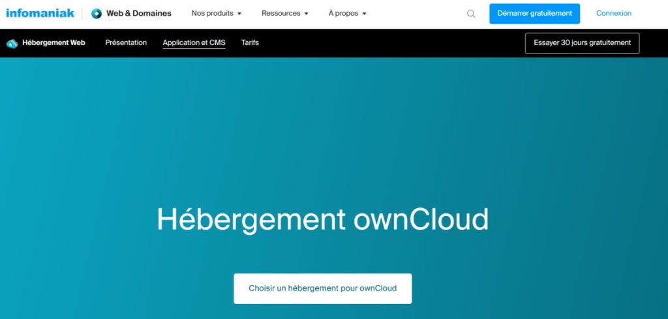The height and width of the screenshot is (319, 668).
Task: Click Essayer 30 jours gratuitement button
Action: [583, 43]
